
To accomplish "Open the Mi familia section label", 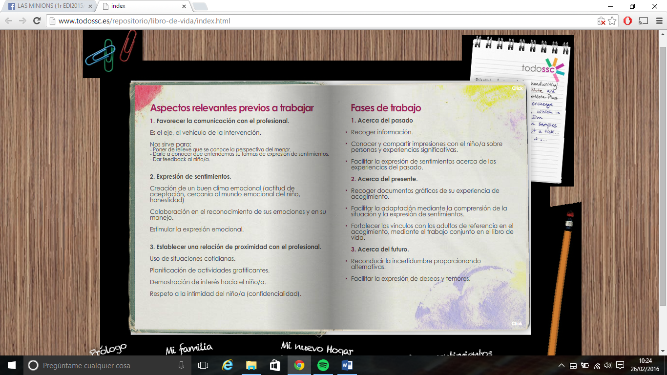I will pos(189,349).
